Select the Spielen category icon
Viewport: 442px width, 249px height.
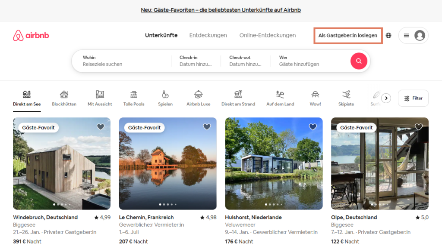click(x=165, y=94)
